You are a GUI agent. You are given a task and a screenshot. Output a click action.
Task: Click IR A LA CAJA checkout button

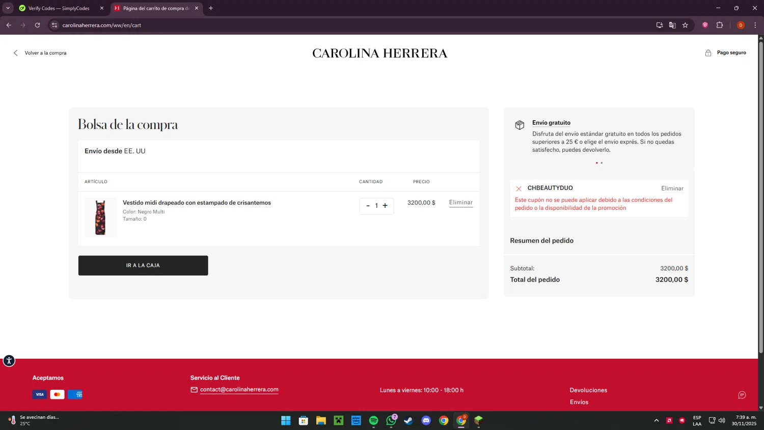143,265
